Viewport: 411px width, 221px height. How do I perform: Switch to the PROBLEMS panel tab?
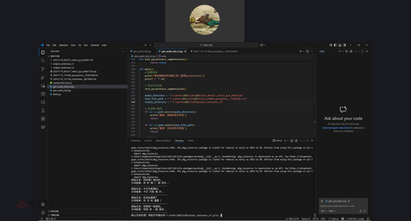coord(135,141)
